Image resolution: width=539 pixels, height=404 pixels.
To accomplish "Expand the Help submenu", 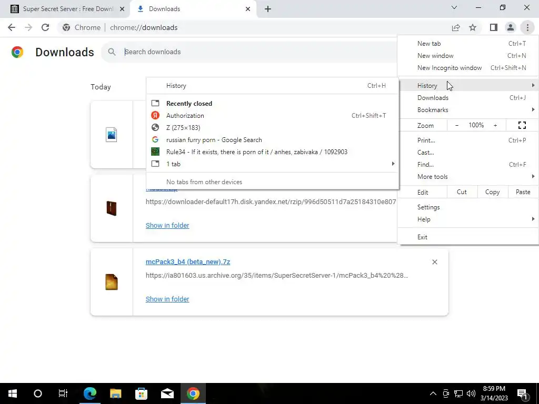I will tap(468, 219).
